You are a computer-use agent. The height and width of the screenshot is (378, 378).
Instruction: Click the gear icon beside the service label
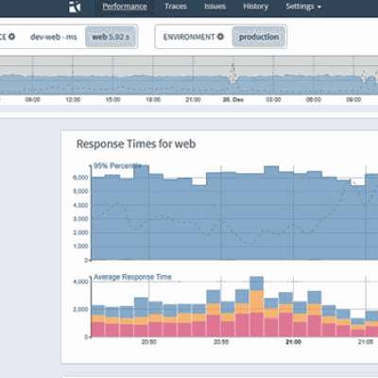(11, 37)
